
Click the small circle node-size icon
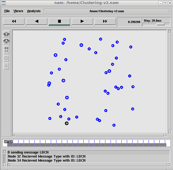[x=6, y=66]
